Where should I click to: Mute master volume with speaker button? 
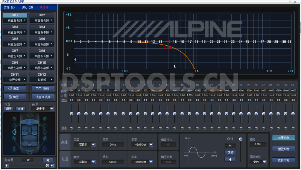click(48, 160)
